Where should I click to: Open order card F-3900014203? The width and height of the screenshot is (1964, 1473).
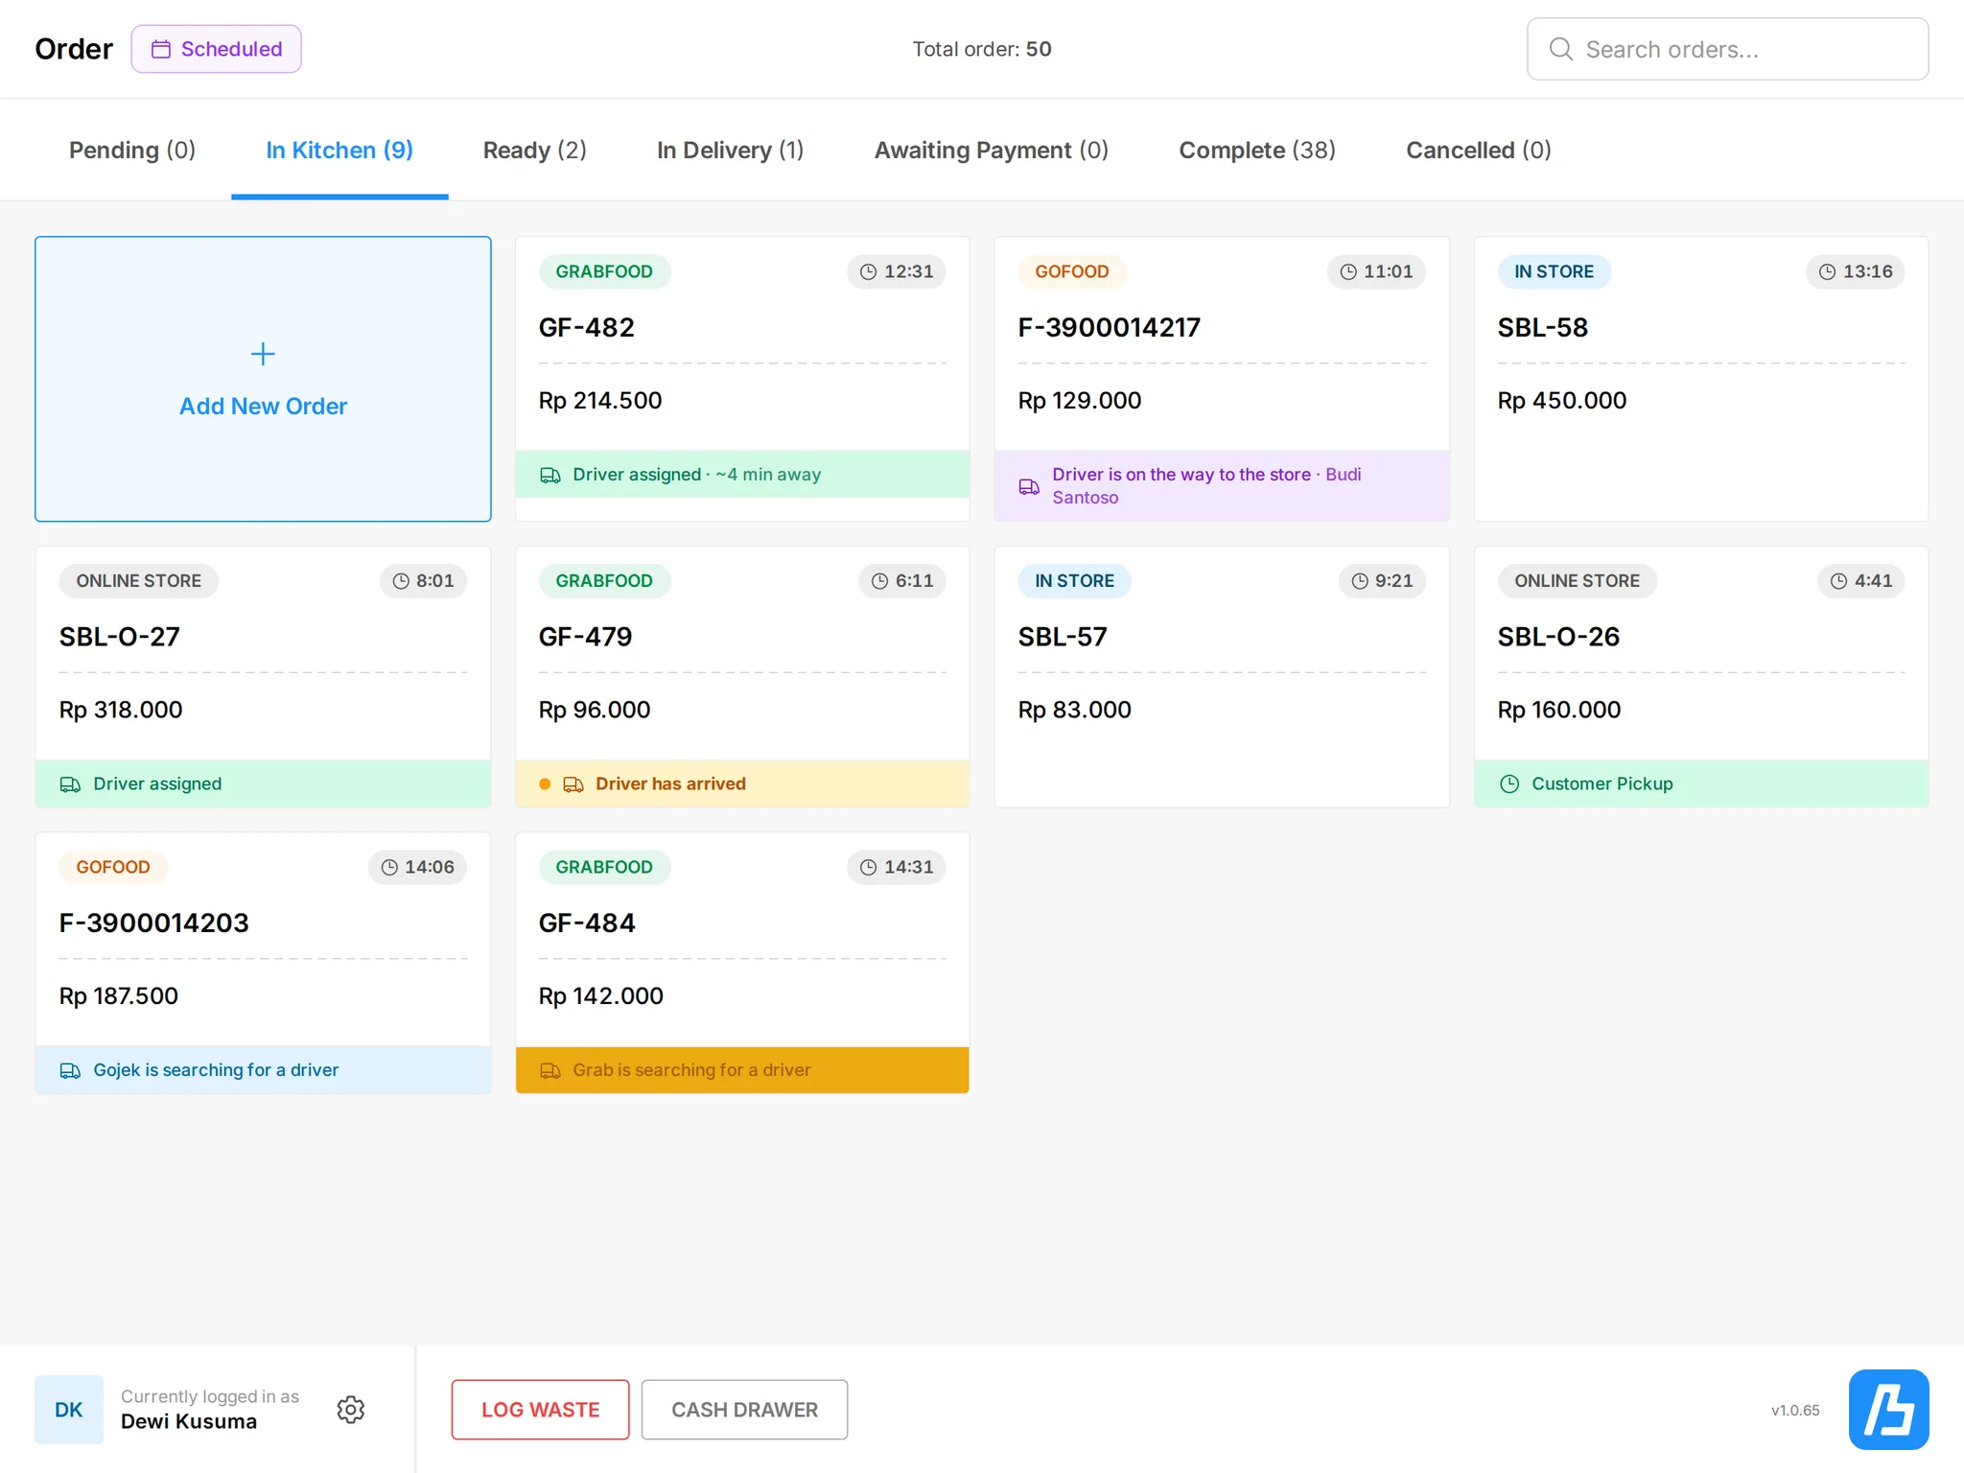(263, 963)
